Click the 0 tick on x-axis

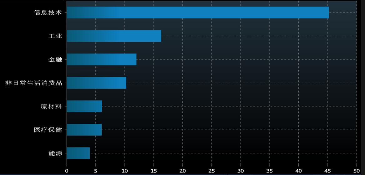pos(67,171)
